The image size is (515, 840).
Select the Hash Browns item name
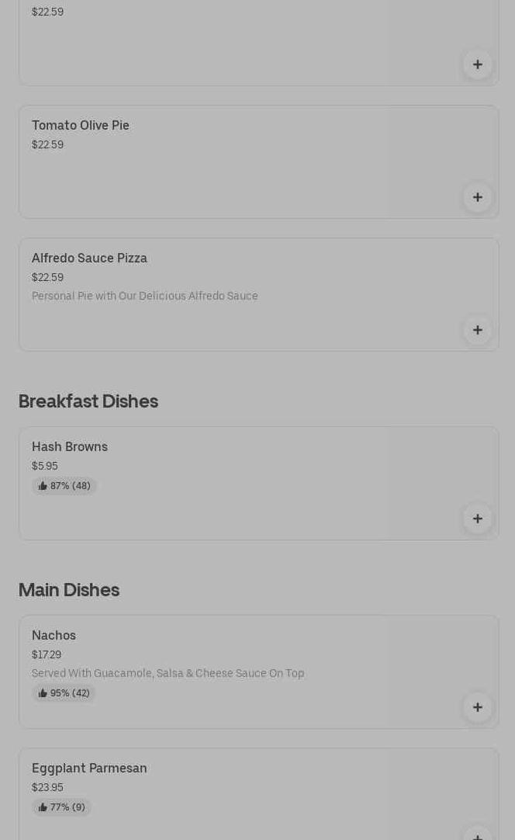[69, 446]
